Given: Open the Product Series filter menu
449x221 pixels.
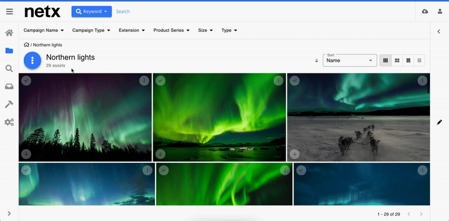Looking at the screenshot, I should point(172,30).
